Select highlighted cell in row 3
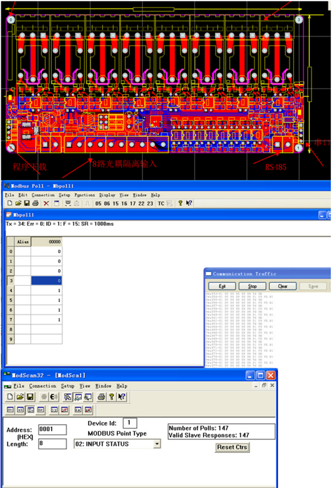Viewport: 332px width, 488px height. (46, 281)
